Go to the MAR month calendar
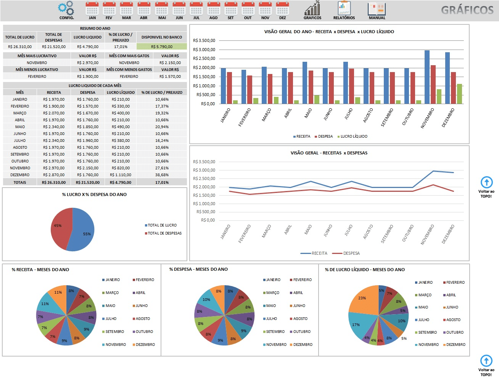Viewport: 499px width, 384px height. coord(126,8)
